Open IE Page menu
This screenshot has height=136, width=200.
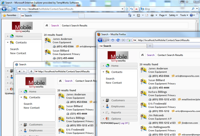click(x=163, y=15)
